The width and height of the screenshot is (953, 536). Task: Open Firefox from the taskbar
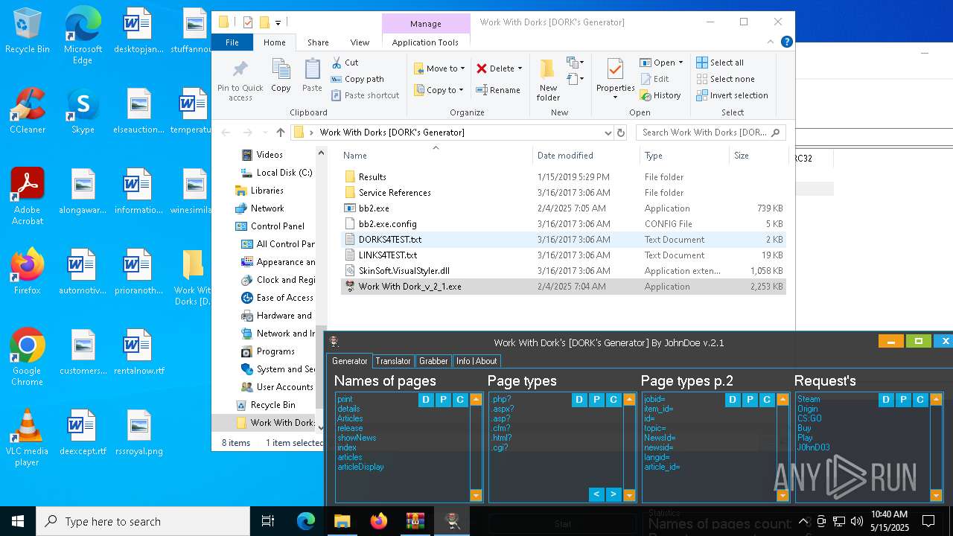379,521
